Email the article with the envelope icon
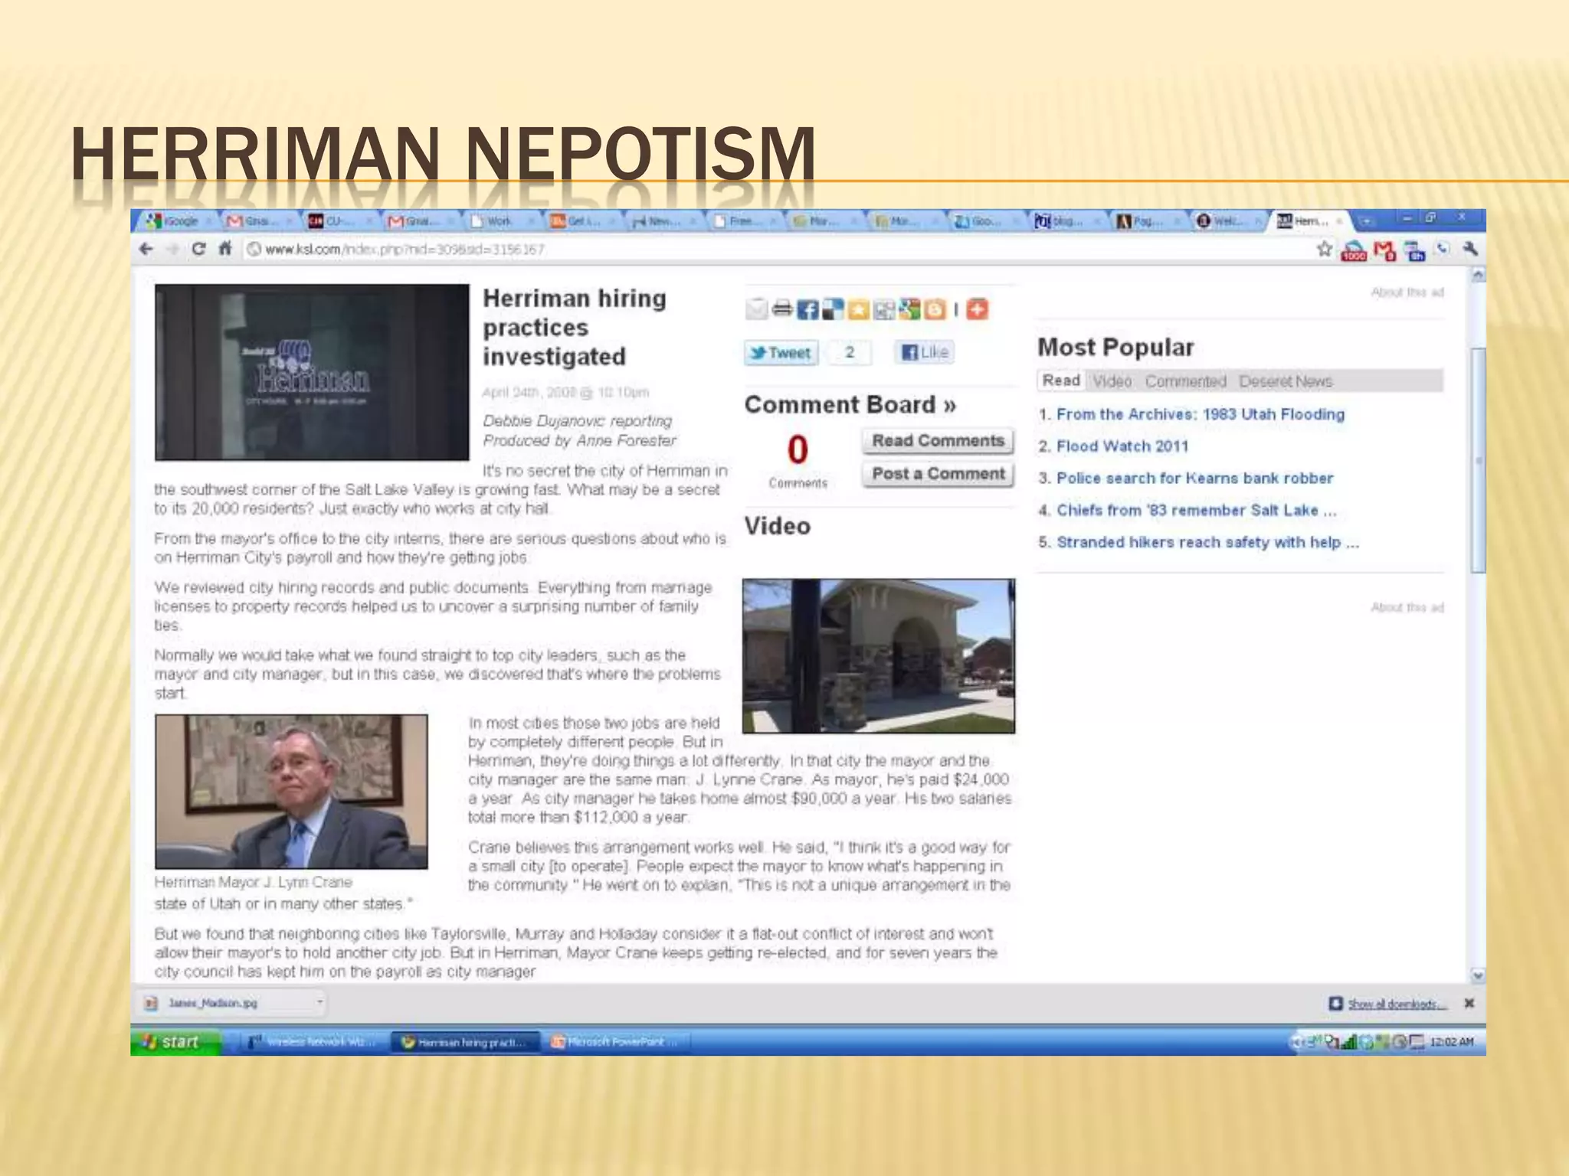The height and width of the screenshot is (1176, 1569). point(756,309)
